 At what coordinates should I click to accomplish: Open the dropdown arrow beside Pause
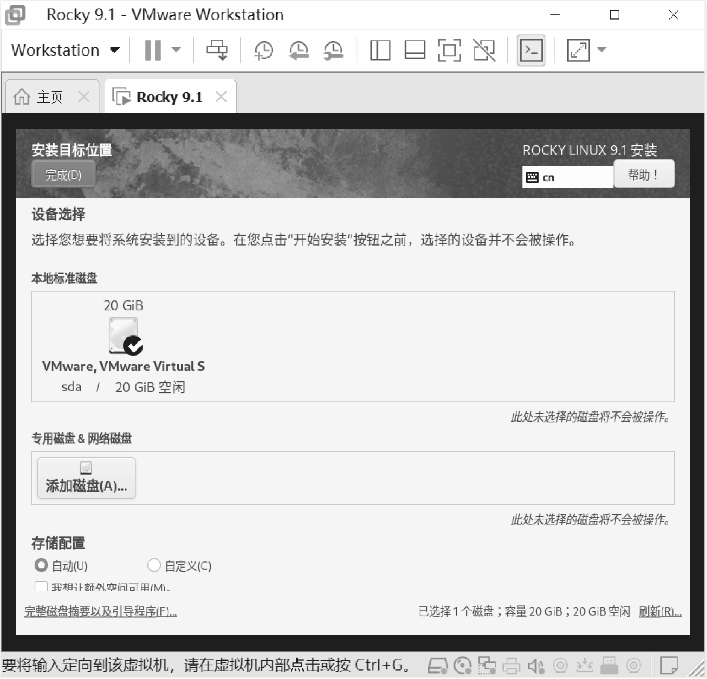(176, 50)
